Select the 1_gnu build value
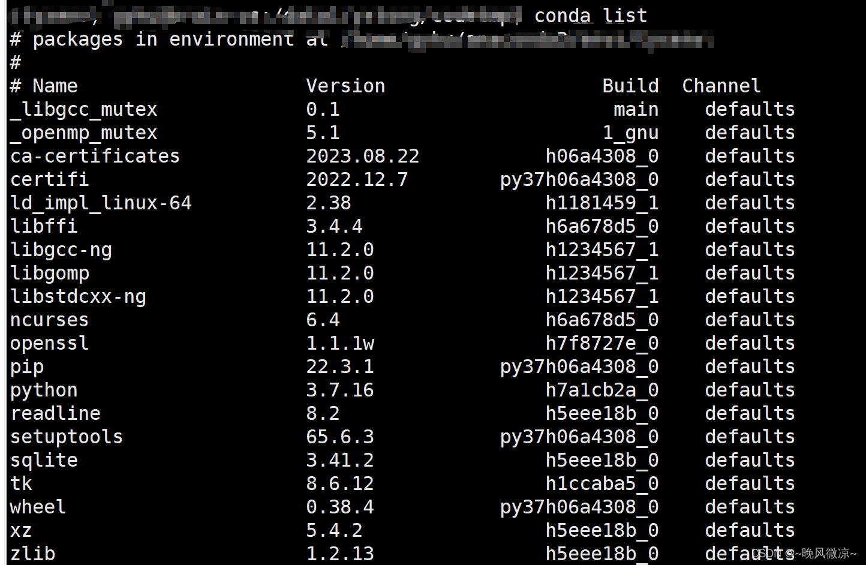 point(630,133)
